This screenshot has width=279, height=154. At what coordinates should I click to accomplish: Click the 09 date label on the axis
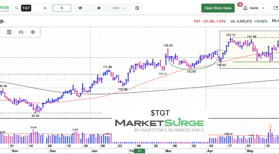[103, 146]
